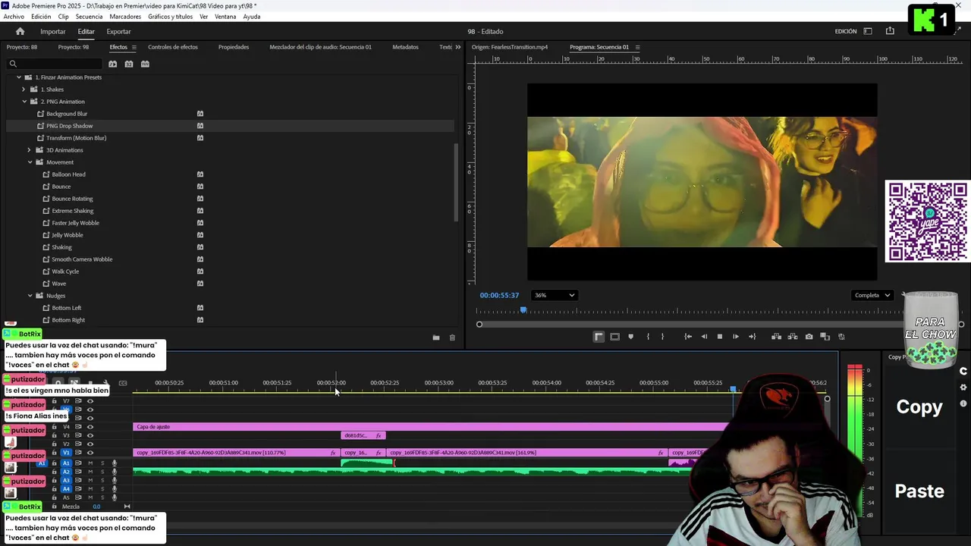This screenshot has width=971, height=546.
Task: Toggle YUV effects filter icon
Action: pos(145,64)
